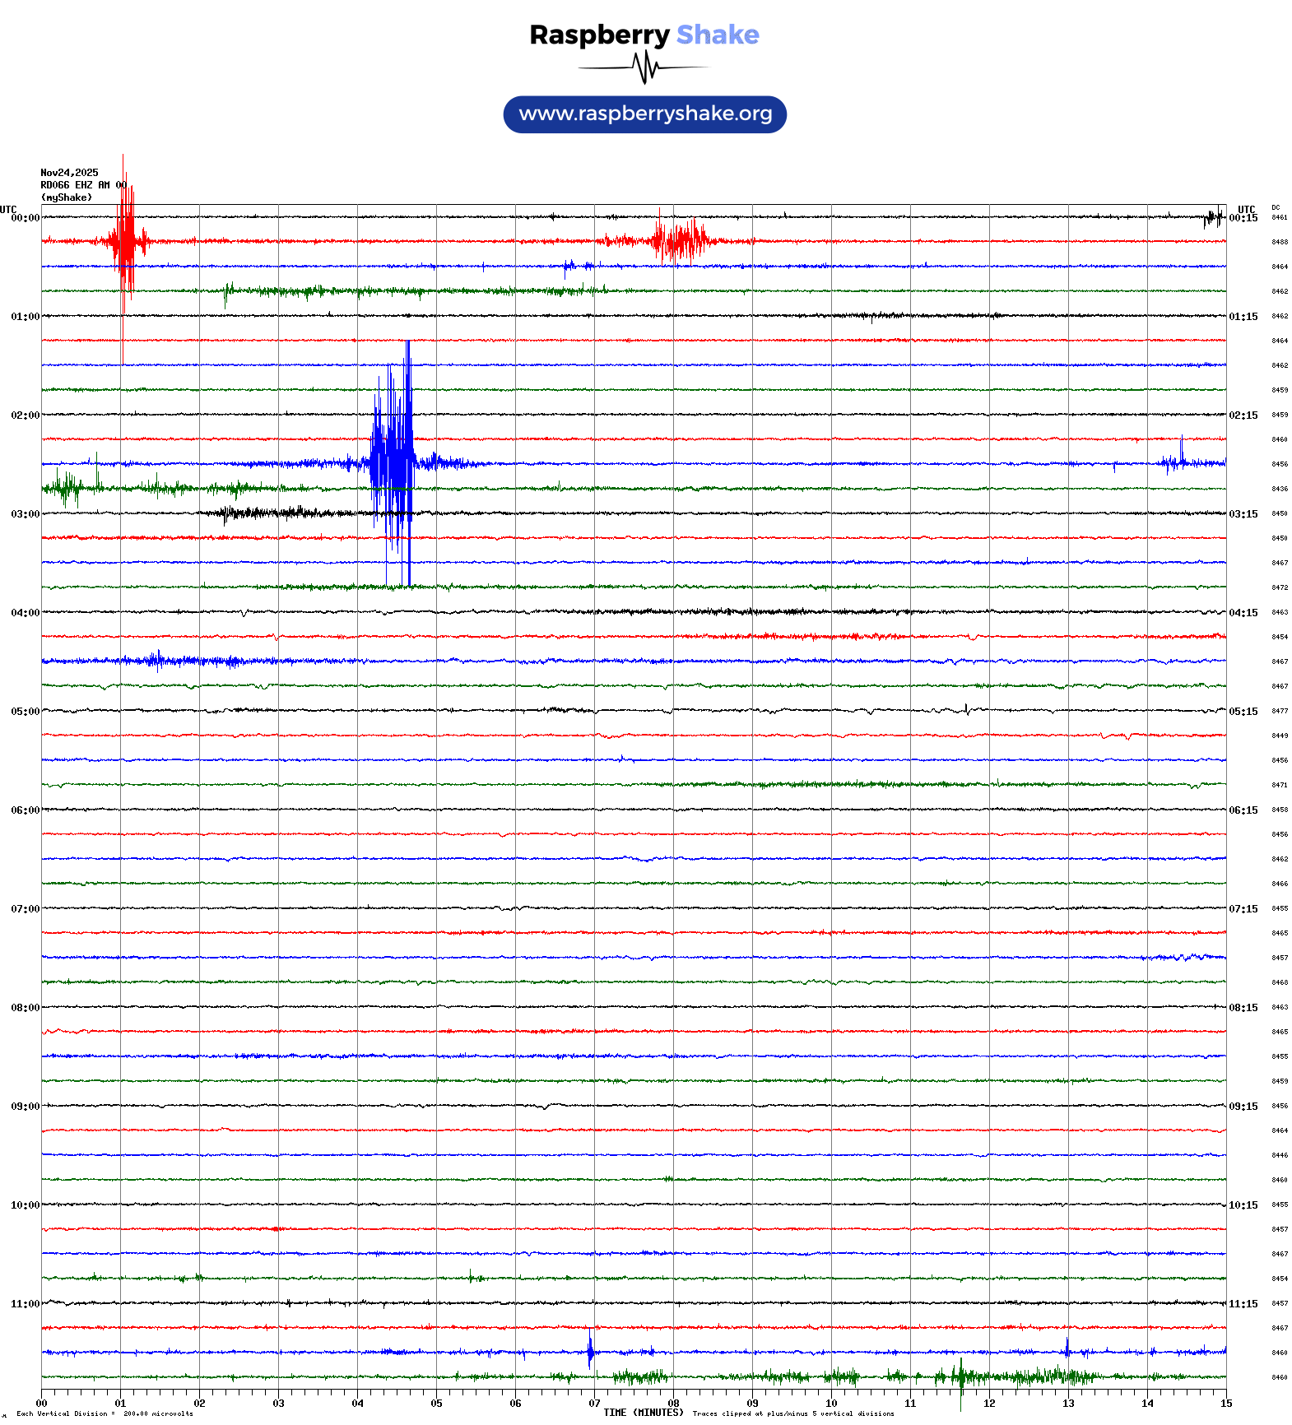Click the Raspberry Shake logo title
Image resolution: width=1292 pixels, height=1425 pixels.
tap(644, 35)
